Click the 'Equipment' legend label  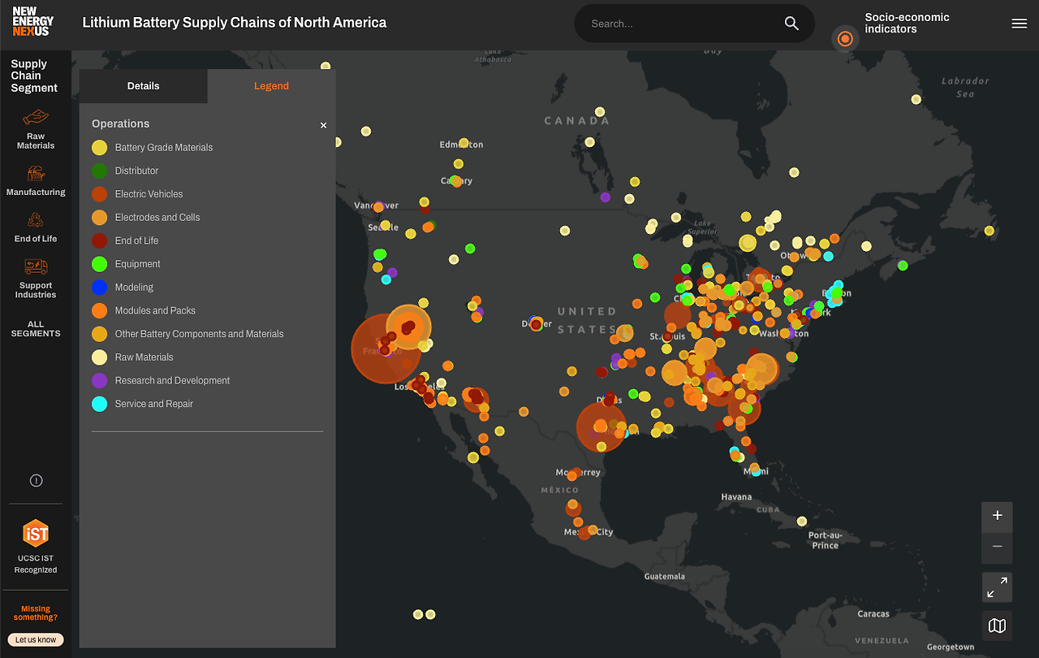138,264
